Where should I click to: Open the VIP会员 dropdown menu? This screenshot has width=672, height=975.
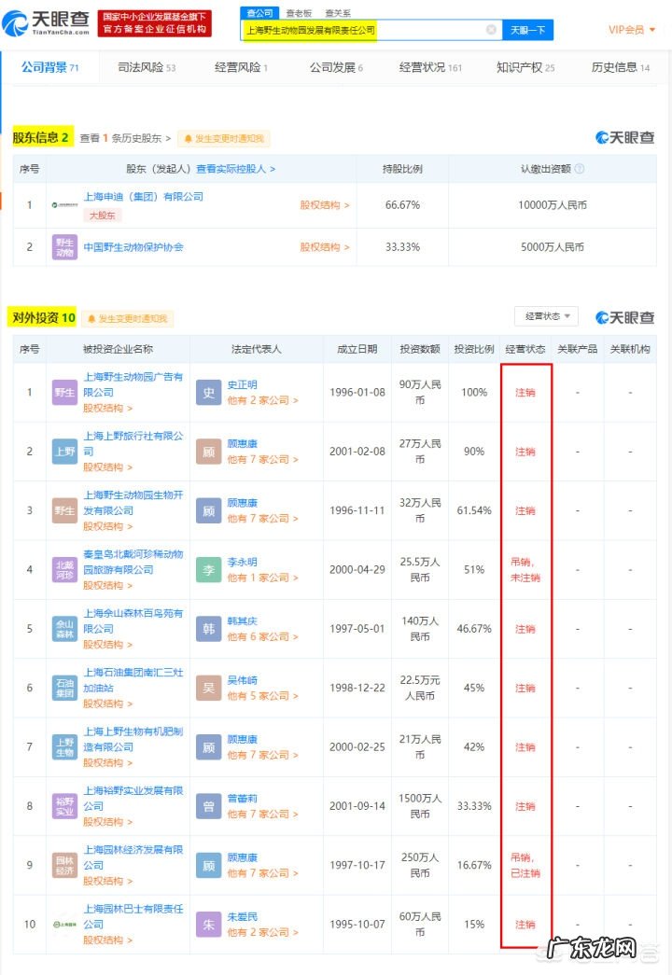[x=632, y=30]
